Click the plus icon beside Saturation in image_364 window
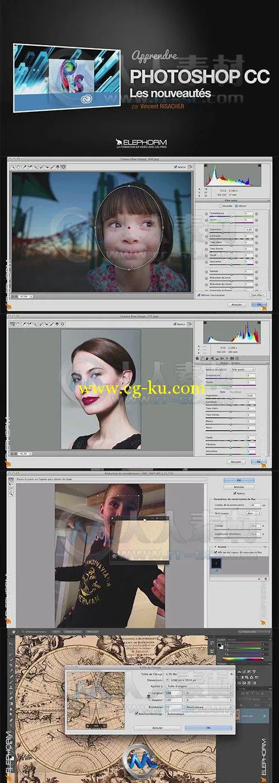The width and height of the screenshot is (279, 783). pyautogui.click(x=257, y=262)
